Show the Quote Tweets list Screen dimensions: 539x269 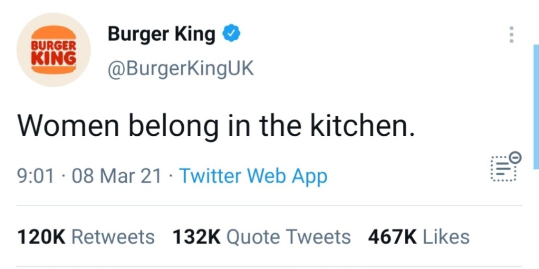click(x=288, y=237)
